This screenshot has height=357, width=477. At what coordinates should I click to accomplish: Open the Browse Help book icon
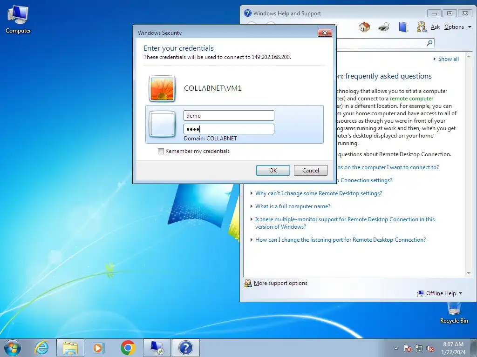403,27
